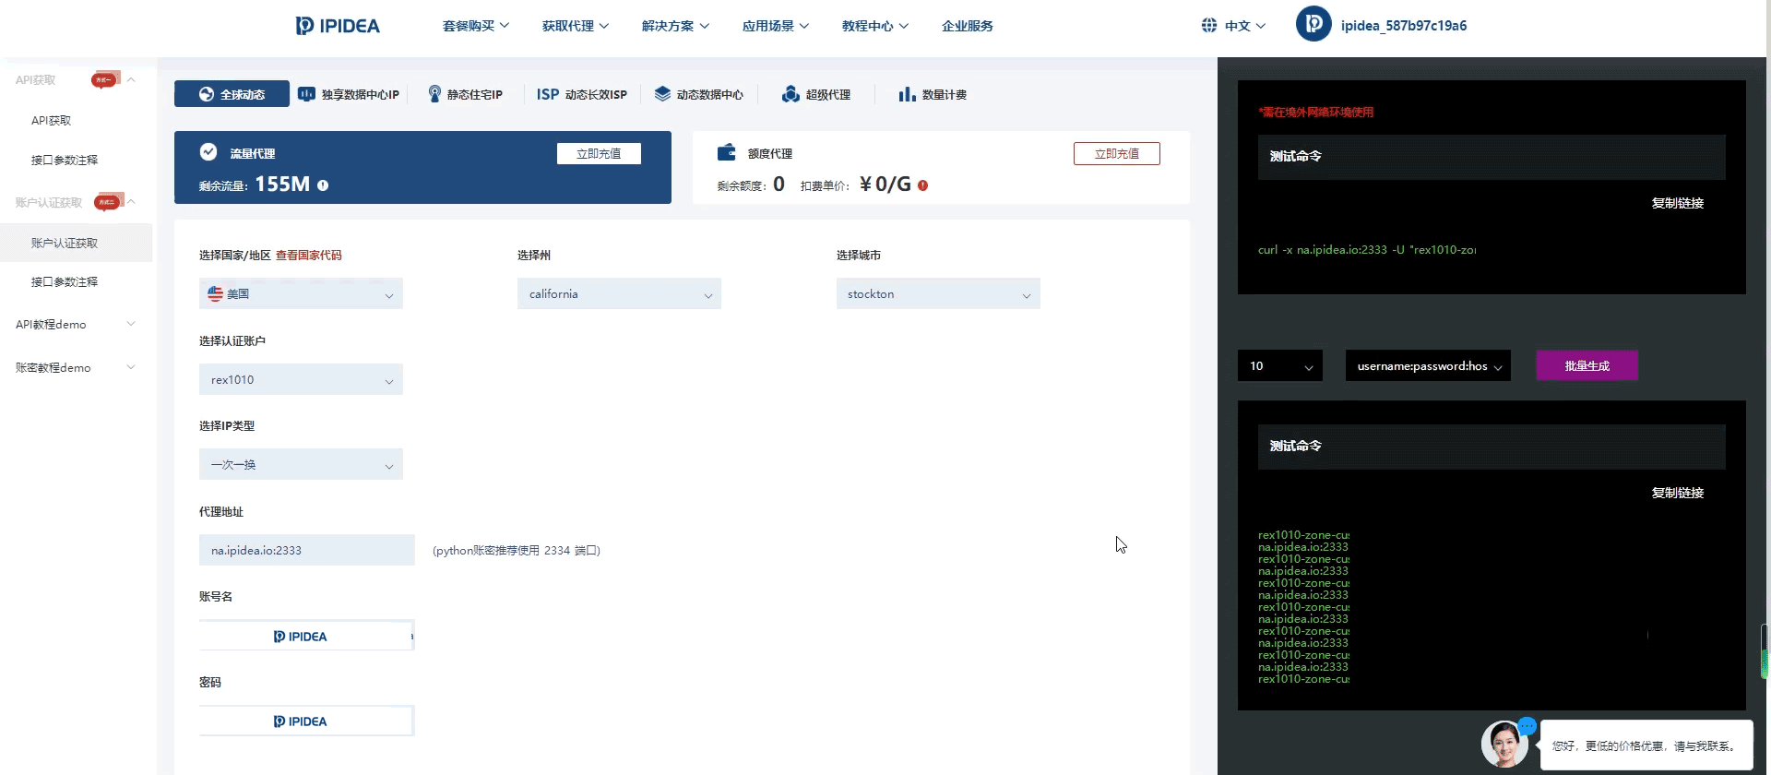The image size is (1771, 775).
Task: Select upper 接口参数注释 under API获取
Action: coord(65,160)
